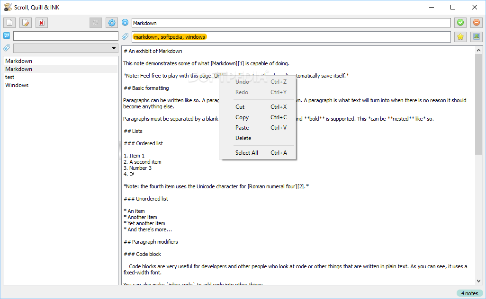The height and width of the screenshot is (299, 486).
Task: Select the test note in list
Action: (61, 77)
